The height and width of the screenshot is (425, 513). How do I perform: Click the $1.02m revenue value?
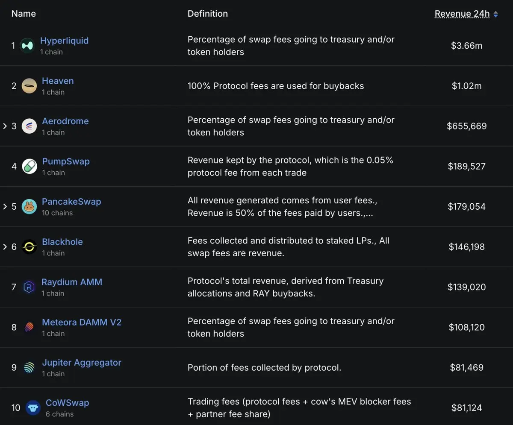coord(467,86)
